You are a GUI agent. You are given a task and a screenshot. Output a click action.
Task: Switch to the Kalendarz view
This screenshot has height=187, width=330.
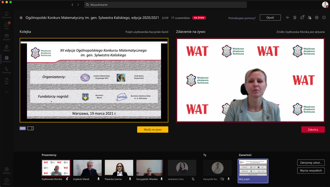pyautogui.click(x=6, y=59)
